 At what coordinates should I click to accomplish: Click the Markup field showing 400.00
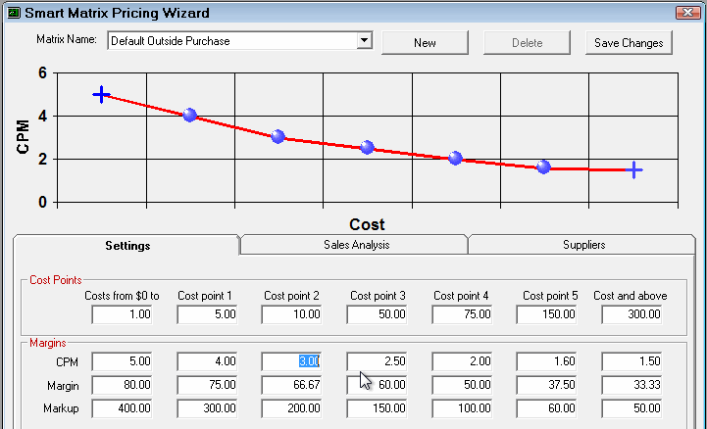coord(122,408)
